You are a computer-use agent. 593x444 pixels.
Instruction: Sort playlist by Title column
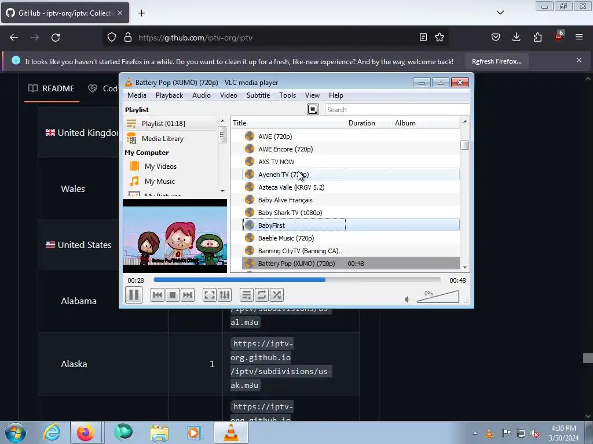tap(288, 123)
